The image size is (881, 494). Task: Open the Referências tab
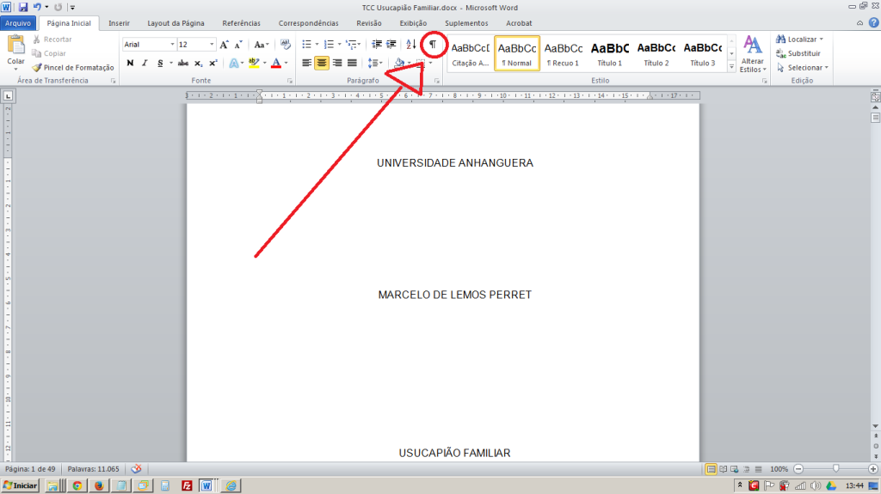pos(241,23)
